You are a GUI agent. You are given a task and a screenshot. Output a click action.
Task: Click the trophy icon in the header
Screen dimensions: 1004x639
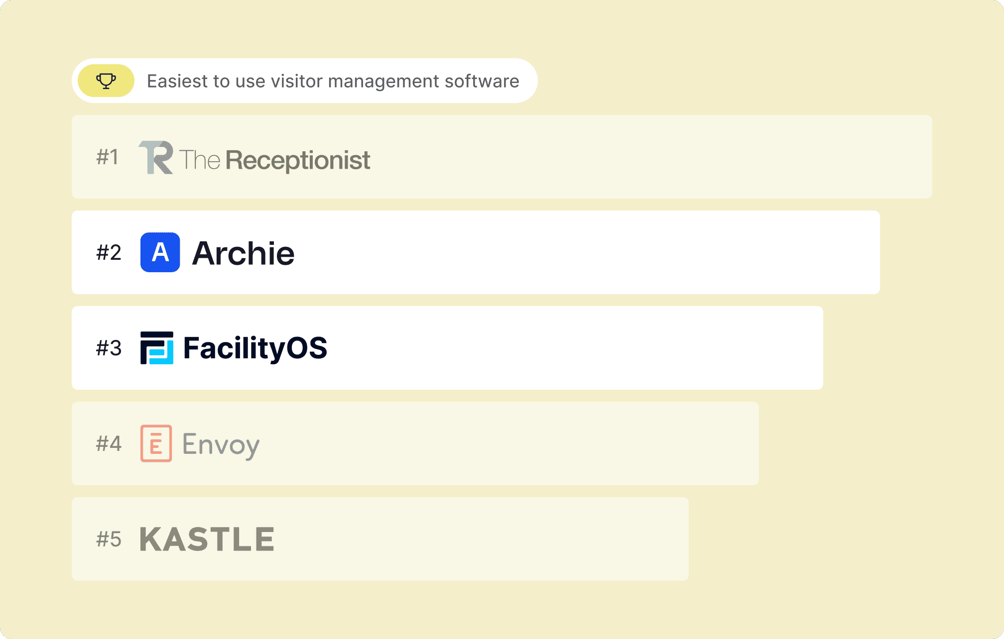coord(106,81)
